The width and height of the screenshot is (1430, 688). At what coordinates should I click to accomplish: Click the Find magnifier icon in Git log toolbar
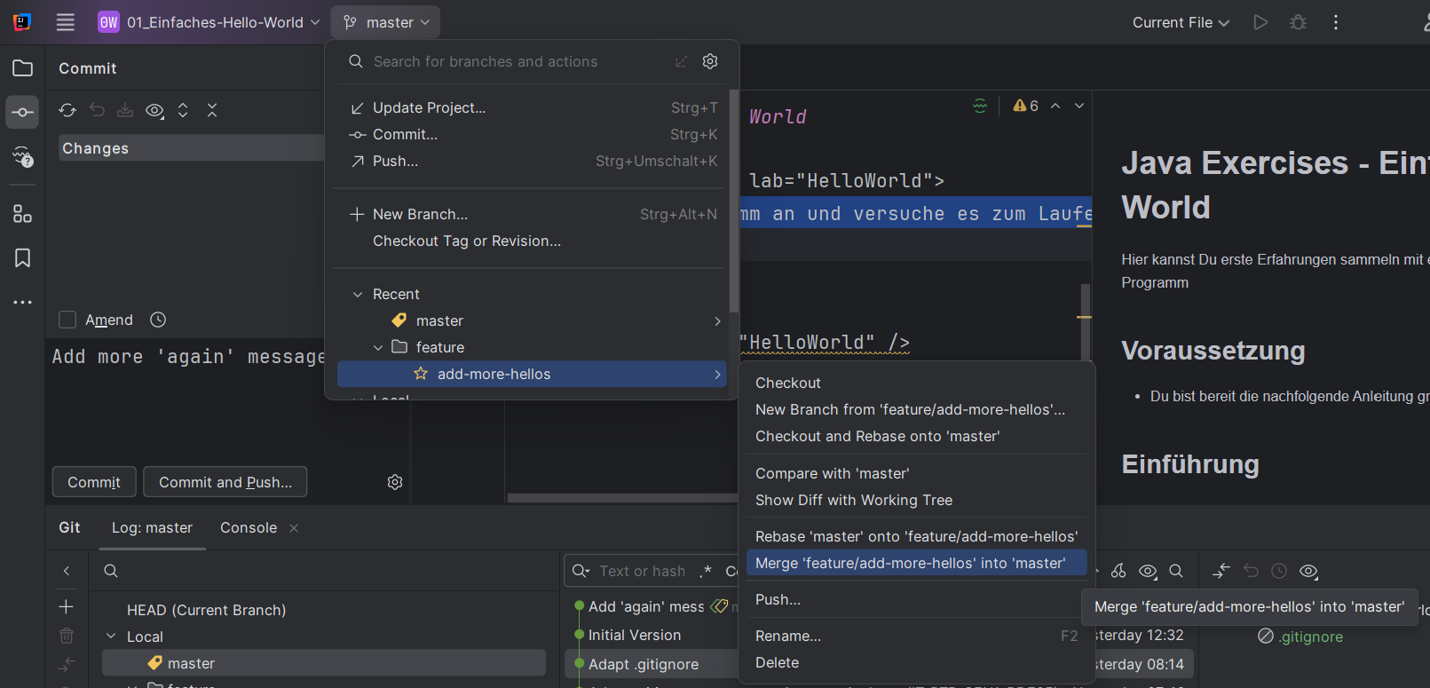tap(1176, 571)
